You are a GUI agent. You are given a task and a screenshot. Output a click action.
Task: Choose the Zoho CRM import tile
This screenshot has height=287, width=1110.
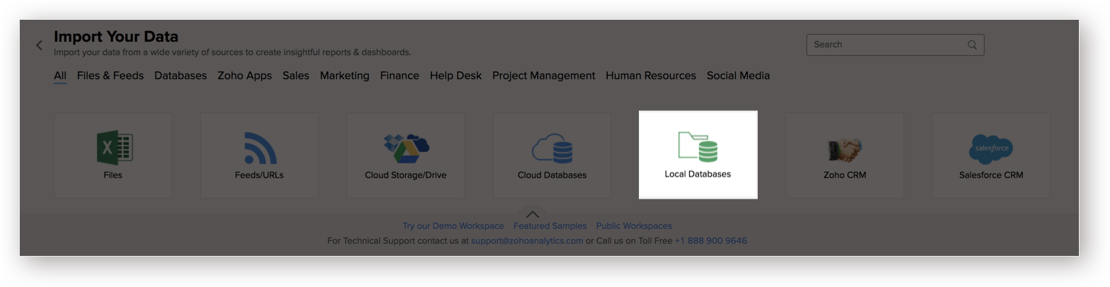[845, 156]
